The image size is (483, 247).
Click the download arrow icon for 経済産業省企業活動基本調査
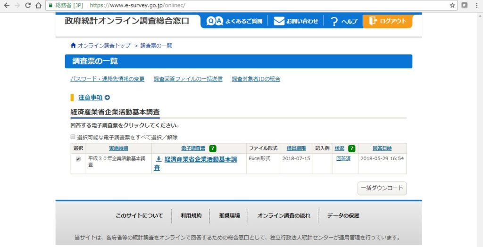158,159
